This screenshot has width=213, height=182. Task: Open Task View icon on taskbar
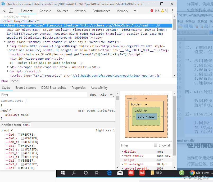[97, 173]
